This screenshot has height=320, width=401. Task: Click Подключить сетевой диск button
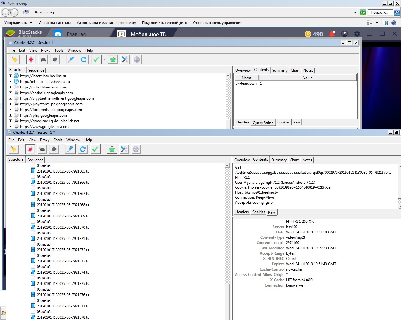coord(164,23)
